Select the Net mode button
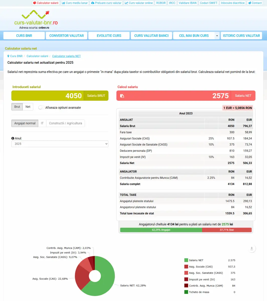 coord(28,107)
